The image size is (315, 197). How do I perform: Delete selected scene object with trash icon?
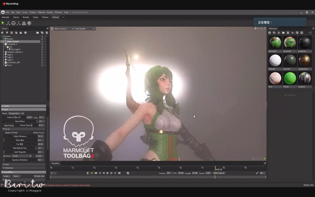(47, 32)
